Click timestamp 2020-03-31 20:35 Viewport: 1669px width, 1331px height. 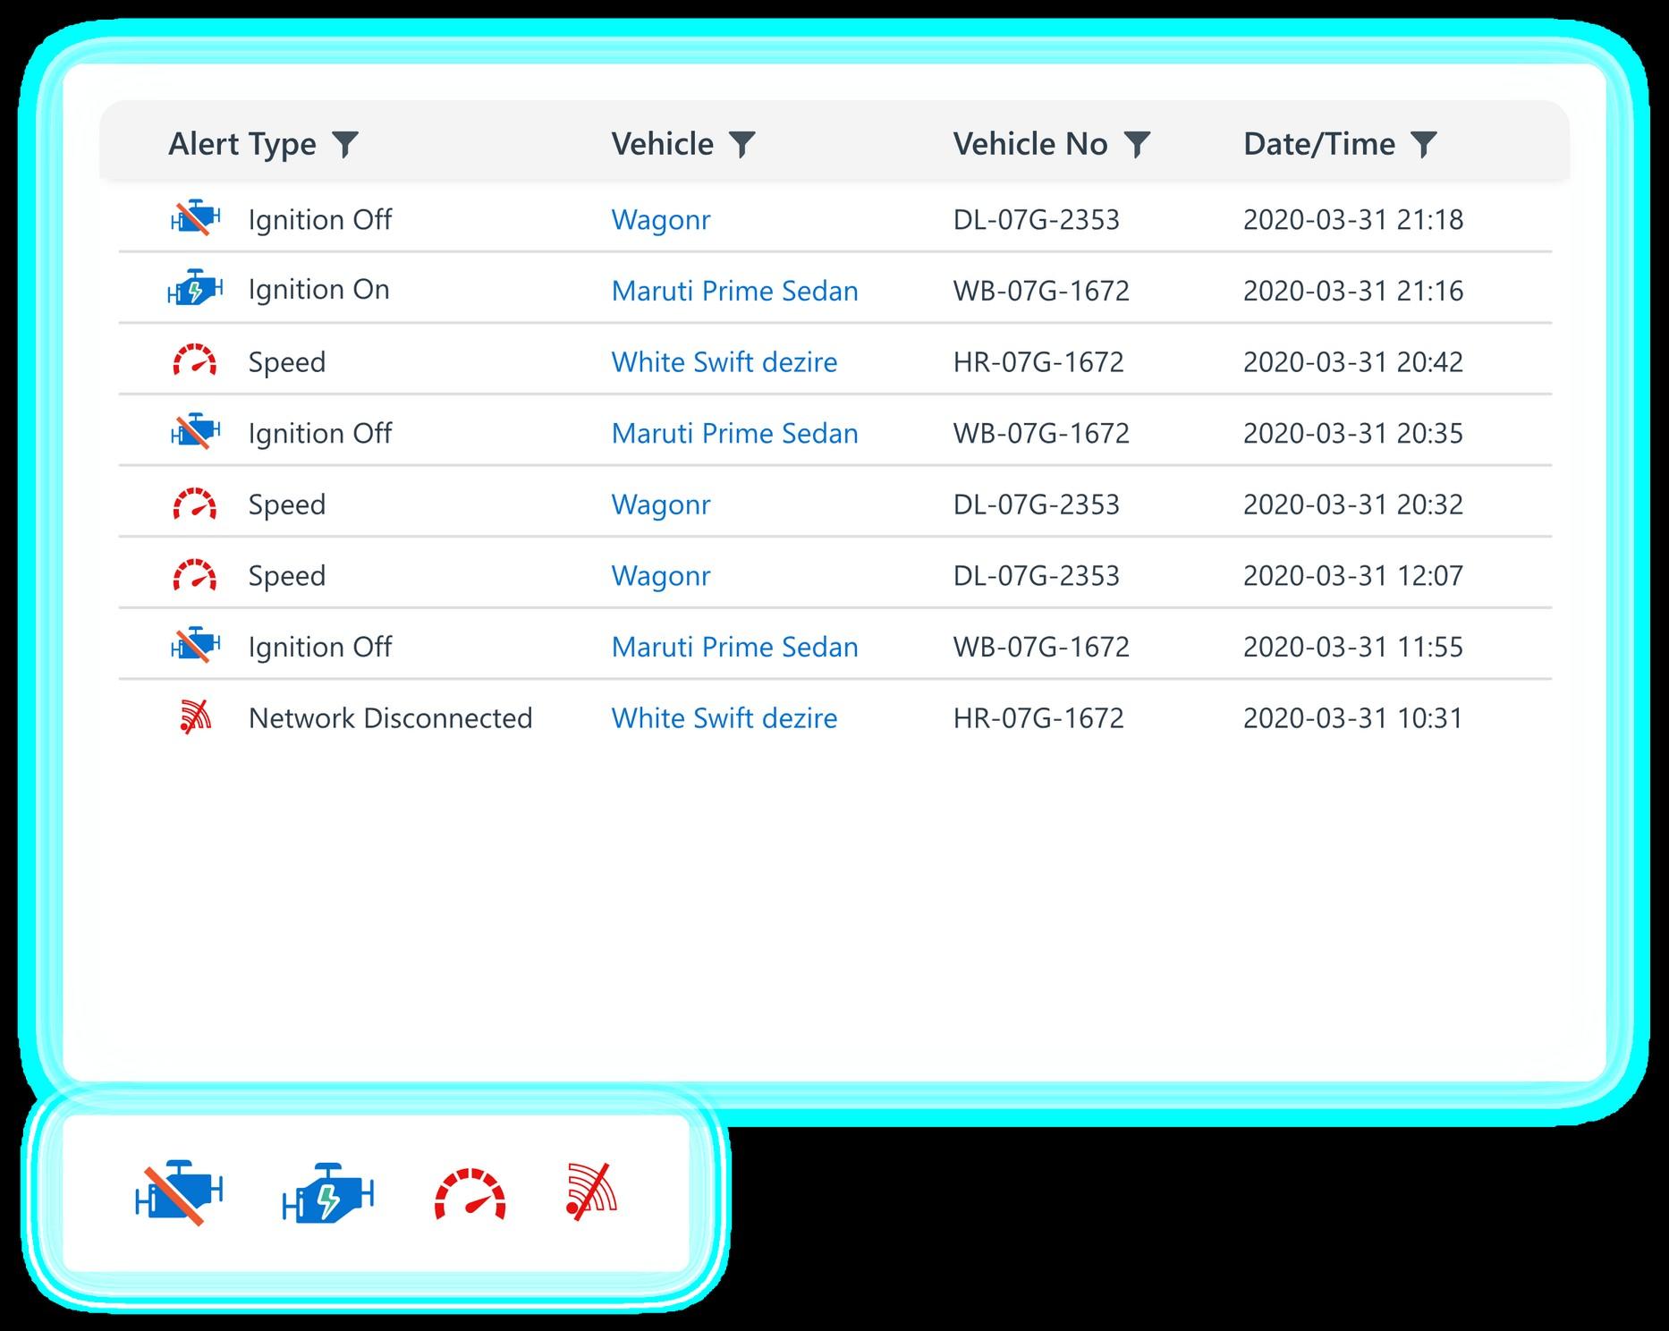pyautogui.click(x=1353, y=434)
